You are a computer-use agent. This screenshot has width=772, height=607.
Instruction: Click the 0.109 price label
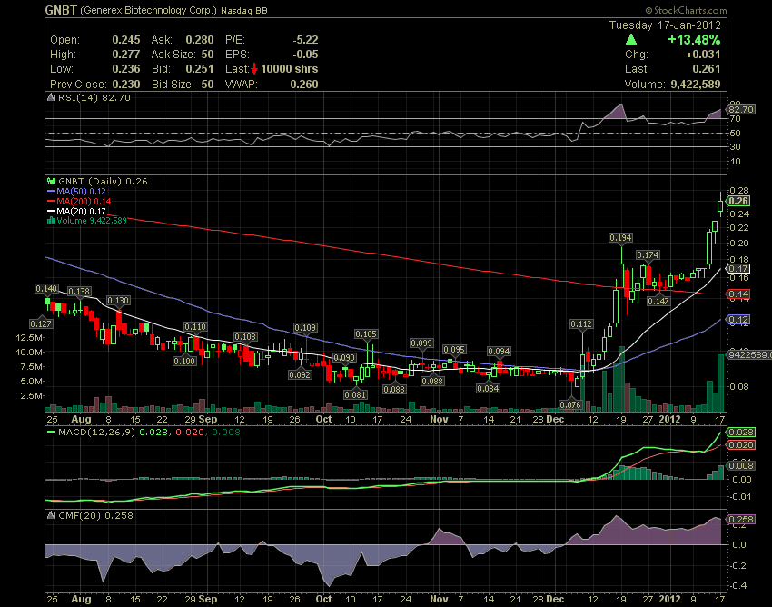point(305,328)
